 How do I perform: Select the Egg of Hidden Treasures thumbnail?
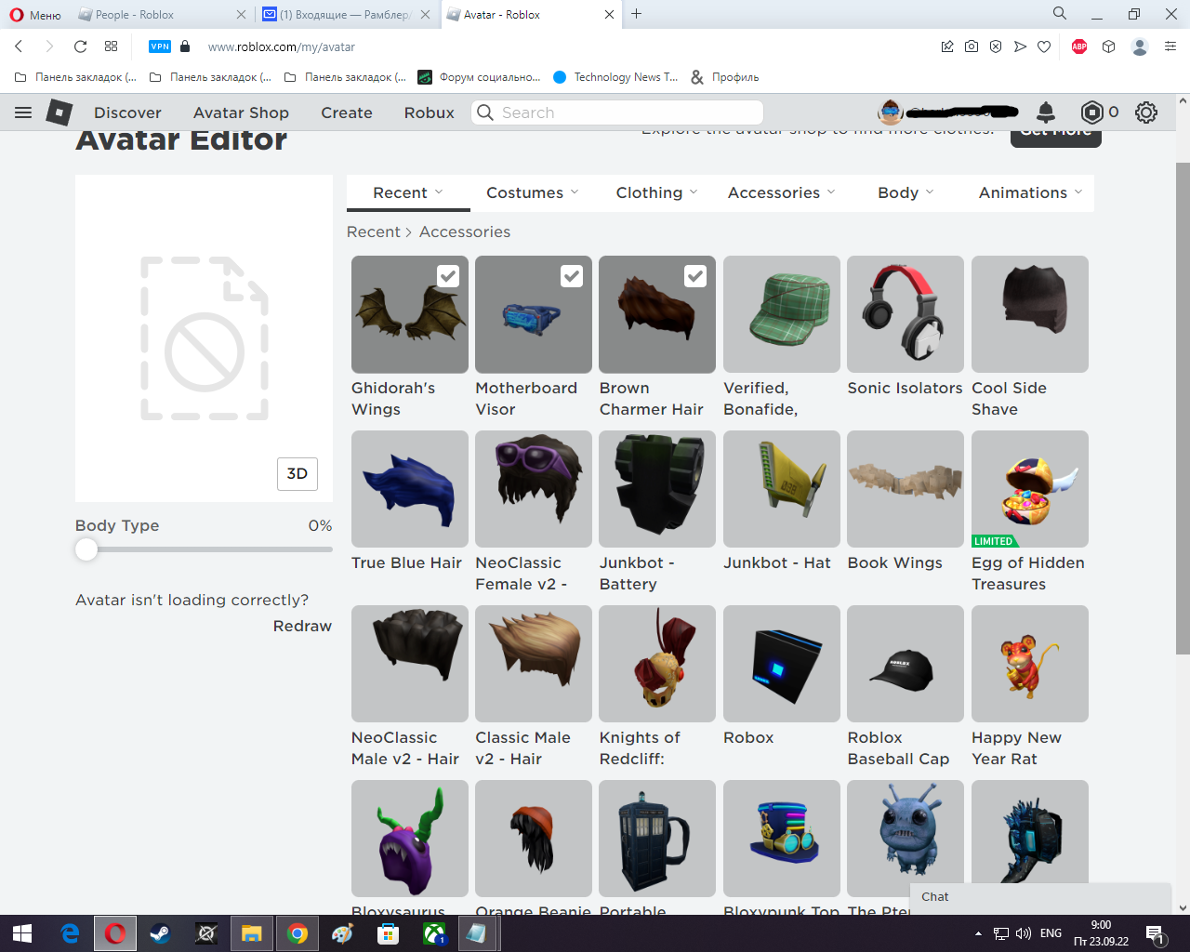pos(1030,489)
